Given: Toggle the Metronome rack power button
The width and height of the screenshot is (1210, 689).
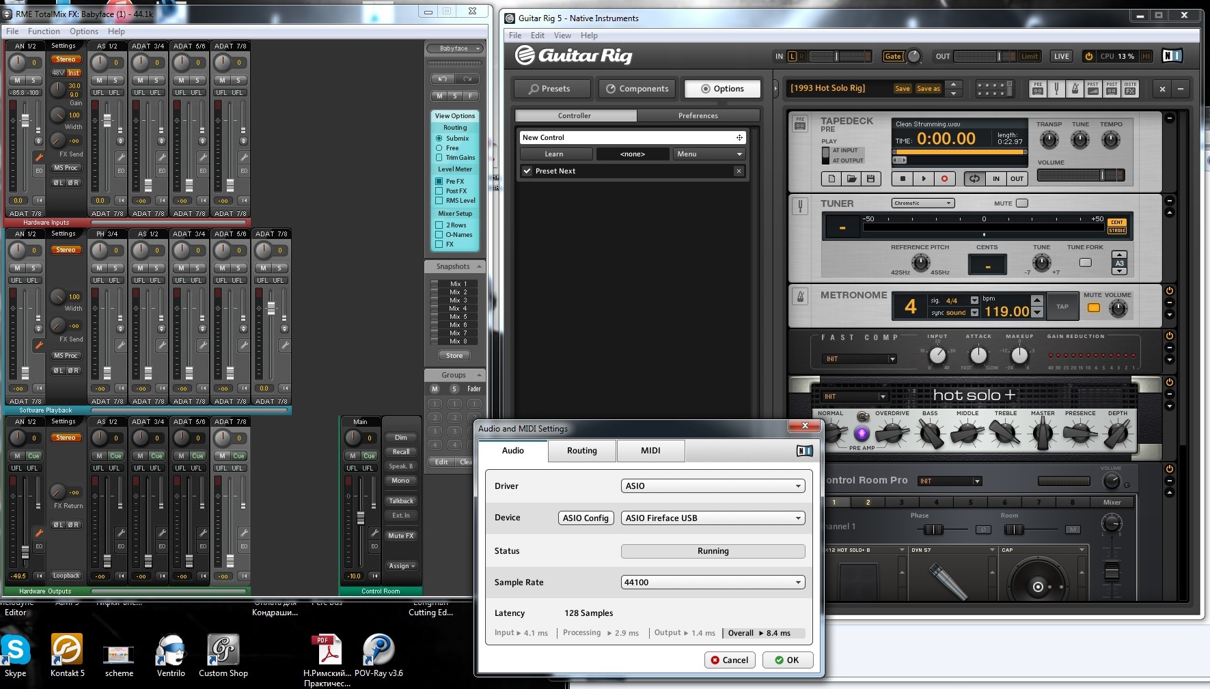Looking at the screenshot, I should (x=1169, y=291).
